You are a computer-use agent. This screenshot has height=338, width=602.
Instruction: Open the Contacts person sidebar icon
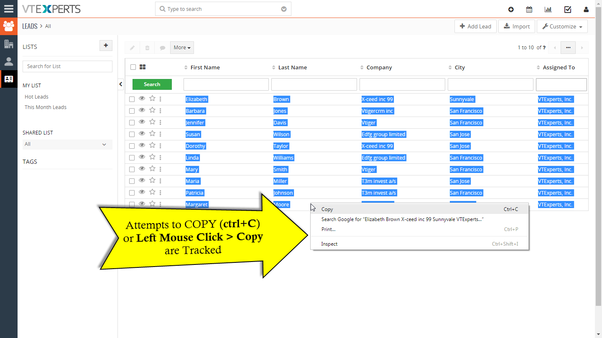[x=8, y=61]
